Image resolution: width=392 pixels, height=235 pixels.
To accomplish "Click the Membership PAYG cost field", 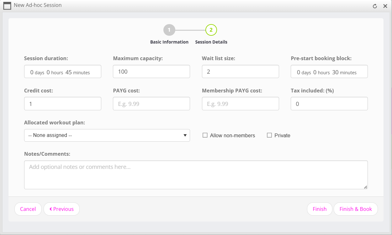I will (x=240, y=103).
